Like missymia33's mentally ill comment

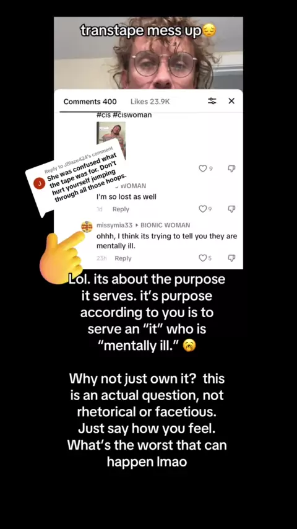[202, 258]
